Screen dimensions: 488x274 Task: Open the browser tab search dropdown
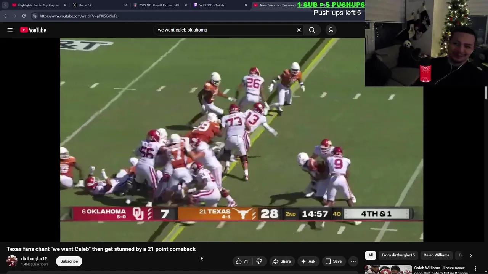(5, 5)
